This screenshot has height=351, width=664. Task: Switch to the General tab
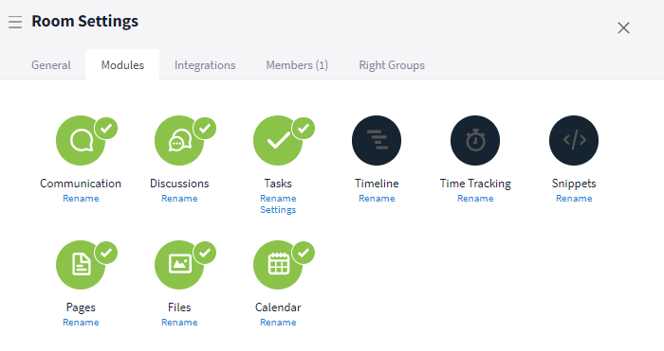point(51,65)
